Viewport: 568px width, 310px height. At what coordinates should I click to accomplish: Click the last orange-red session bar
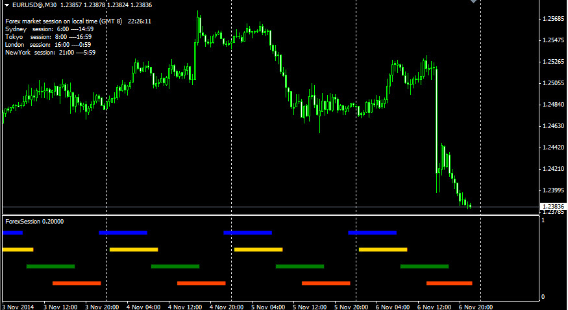coord(449,283)
